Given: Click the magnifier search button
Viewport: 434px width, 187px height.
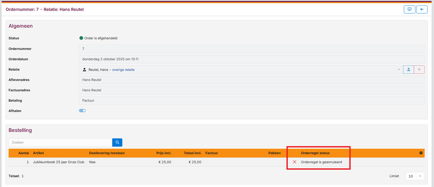Looking at the screenshot, I should tap(117, 142).
